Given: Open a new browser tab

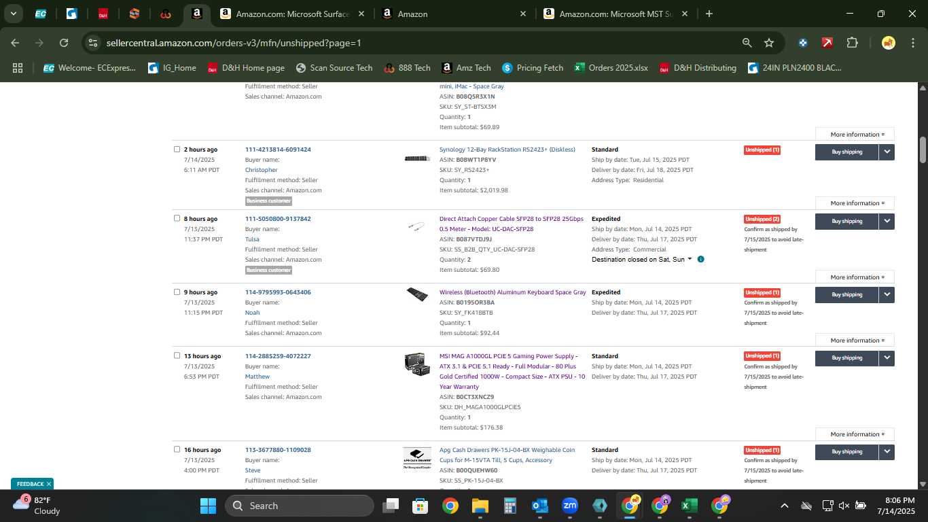Looking at the screenshot, I should (x=709, y=14).
